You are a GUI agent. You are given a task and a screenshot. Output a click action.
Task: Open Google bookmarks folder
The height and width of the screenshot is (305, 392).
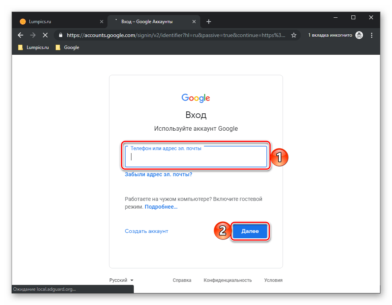pos(67,47)
